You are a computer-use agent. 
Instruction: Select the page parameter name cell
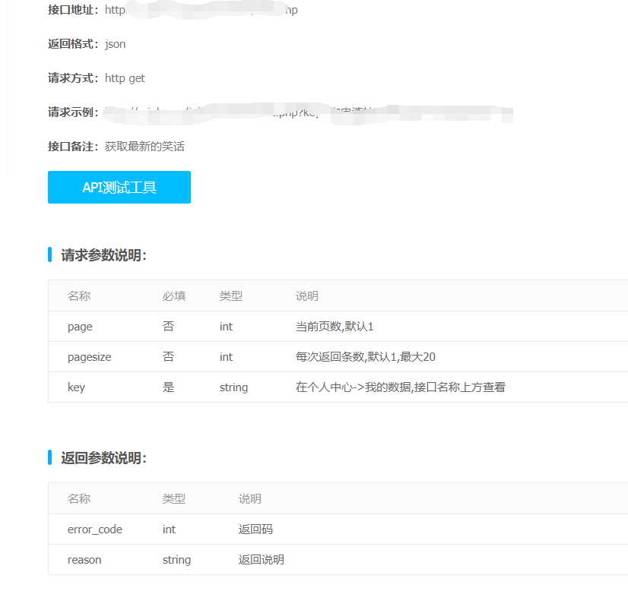[80, 327]
